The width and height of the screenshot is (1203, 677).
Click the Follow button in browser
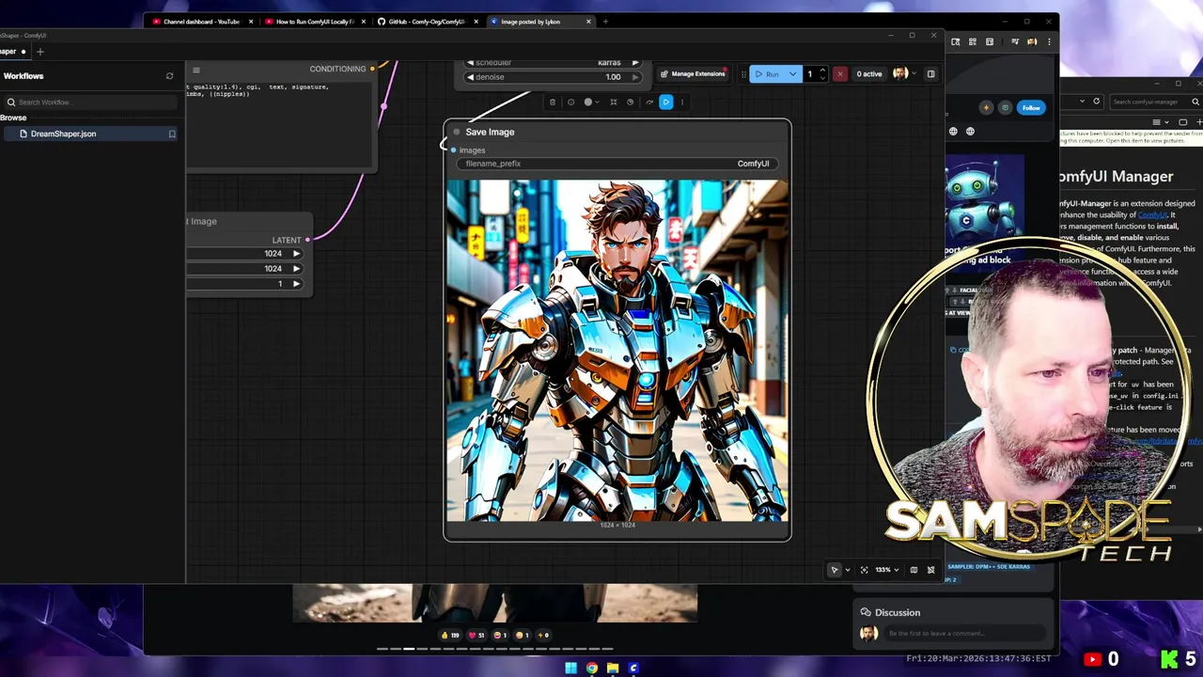(x=1031, y=108)
